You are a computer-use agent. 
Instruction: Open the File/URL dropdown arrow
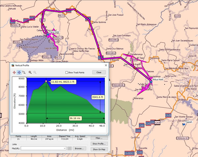point(65,148)
